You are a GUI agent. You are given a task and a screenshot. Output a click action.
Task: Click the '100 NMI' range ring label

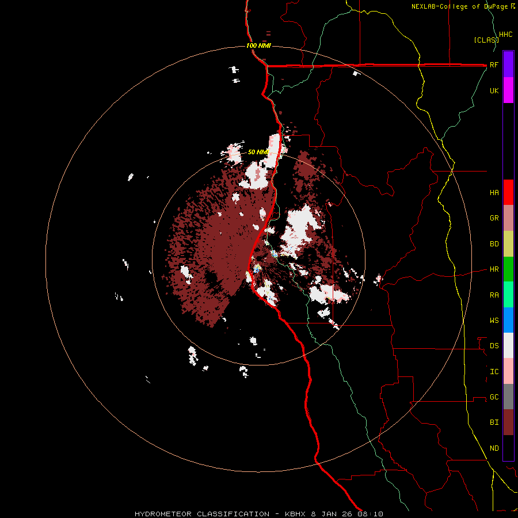click(258, 45)
